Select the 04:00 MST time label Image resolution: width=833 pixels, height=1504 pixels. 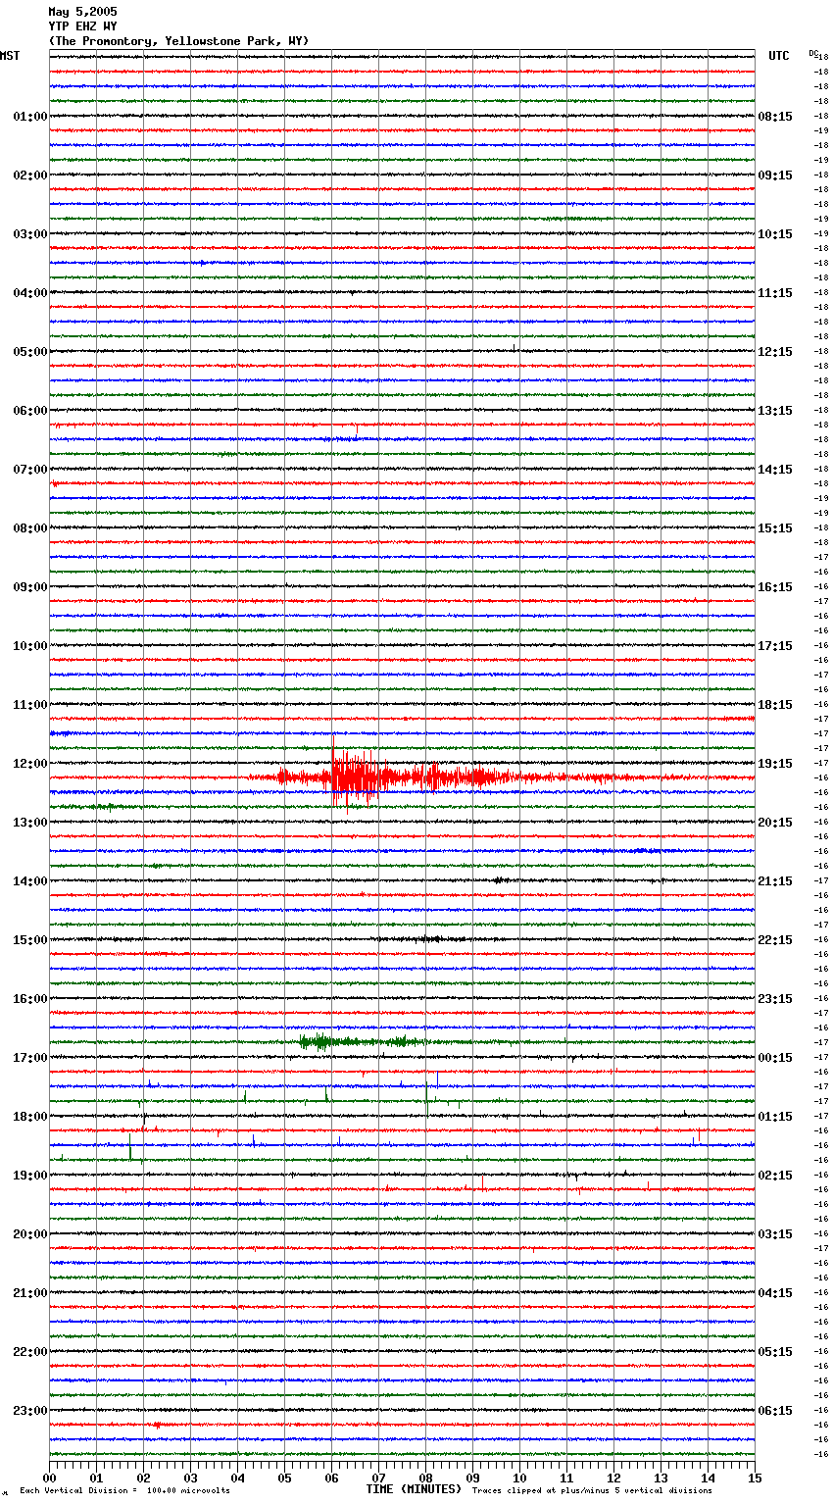[x=30, y=293]
